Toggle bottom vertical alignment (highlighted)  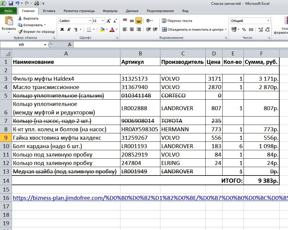tap(139, 21)
